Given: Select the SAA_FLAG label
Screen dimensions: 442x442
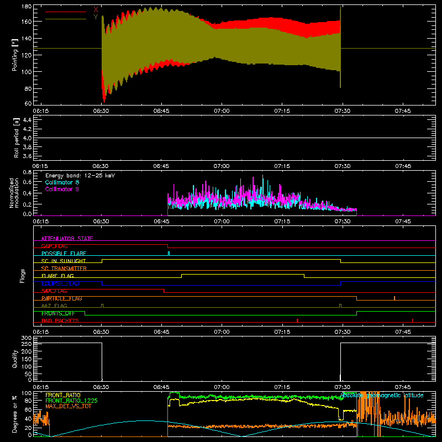Looking at the screenshot, I should coord(54,291).
